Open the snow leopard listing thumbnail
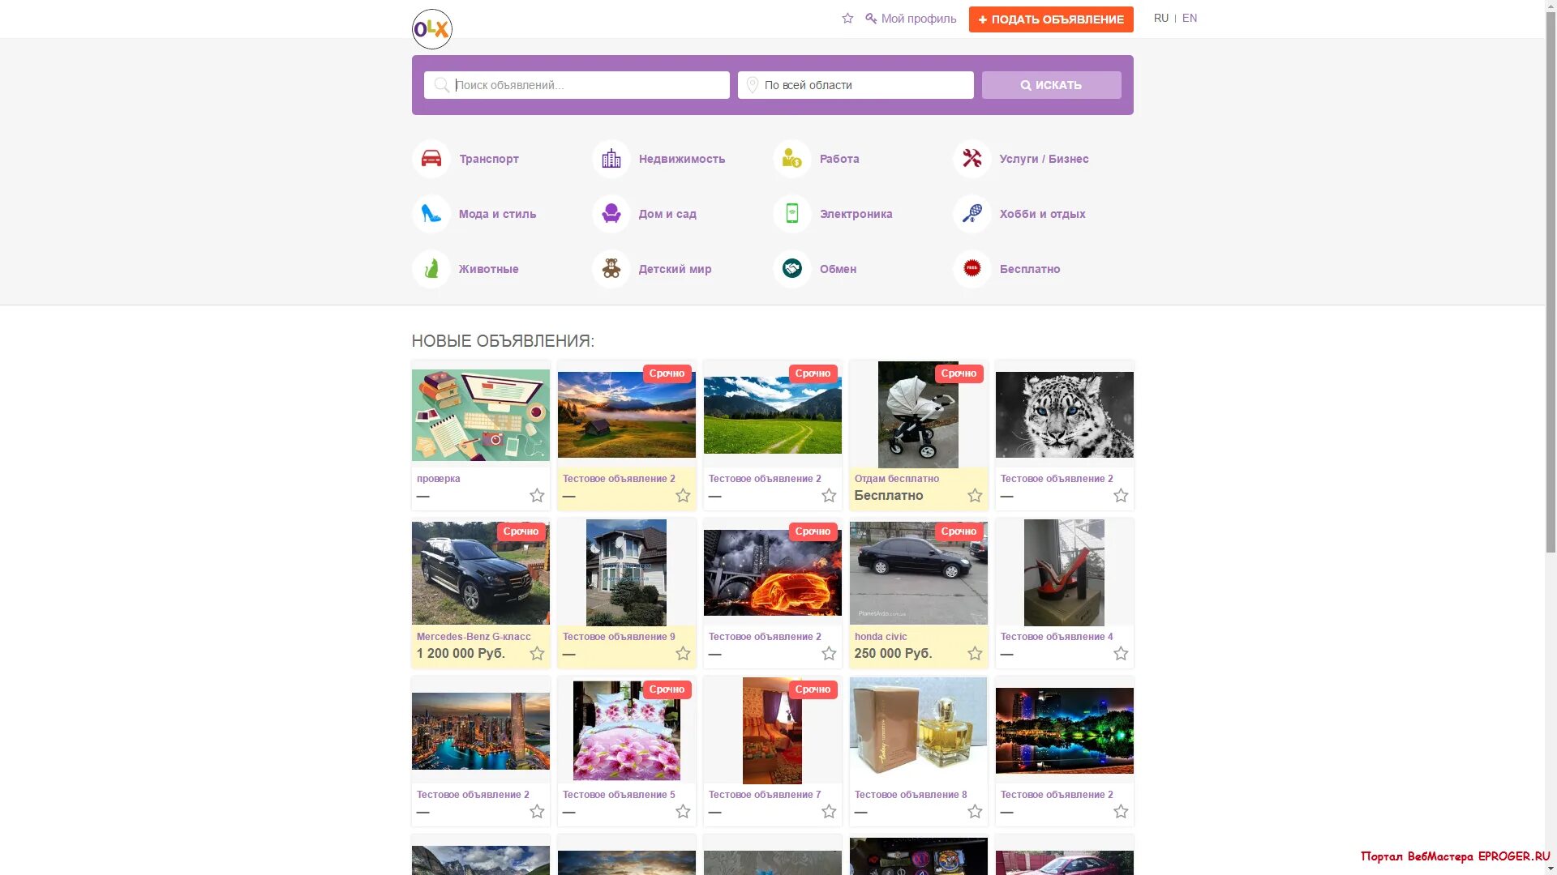 coord(1064,415)
